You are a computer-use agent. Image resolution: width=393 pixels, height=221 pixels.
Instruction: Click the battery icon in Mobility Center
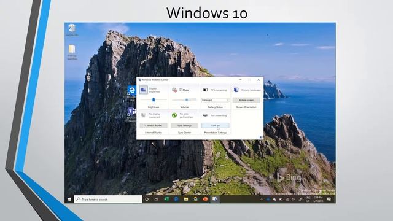pos(205,90)
